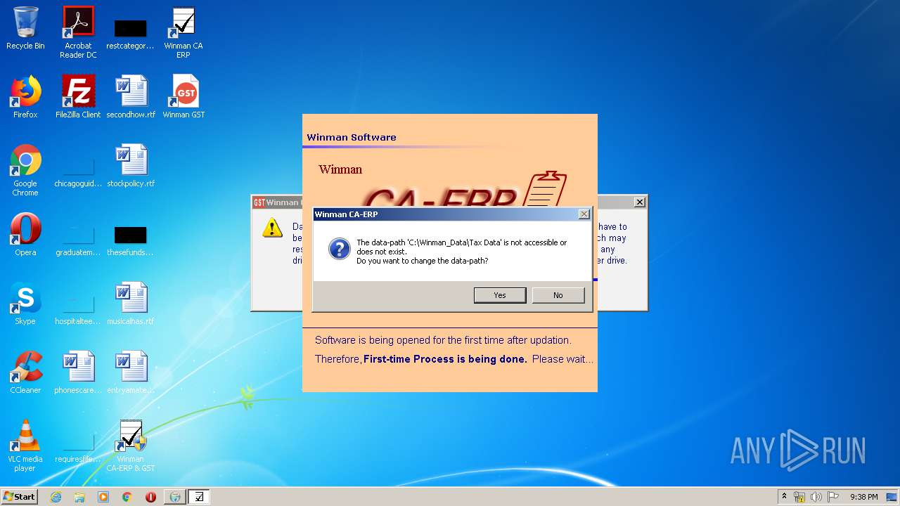Open the Recycle Bin desktop icon

point(25,28)
